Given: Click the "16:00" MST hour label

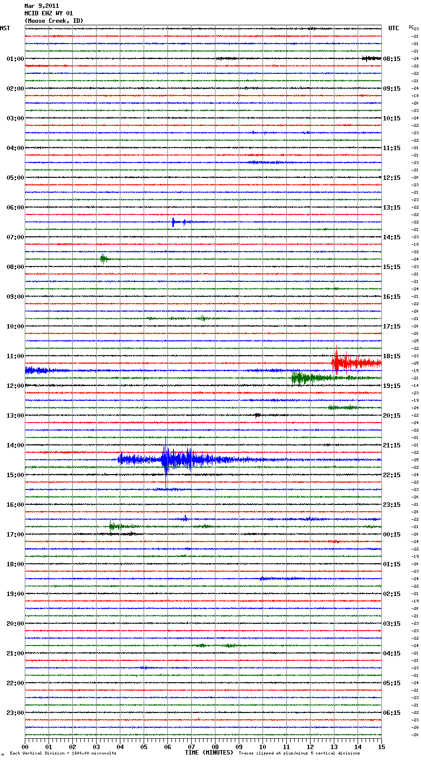Looking at the screenshot, I should click(x=15, y=505).
